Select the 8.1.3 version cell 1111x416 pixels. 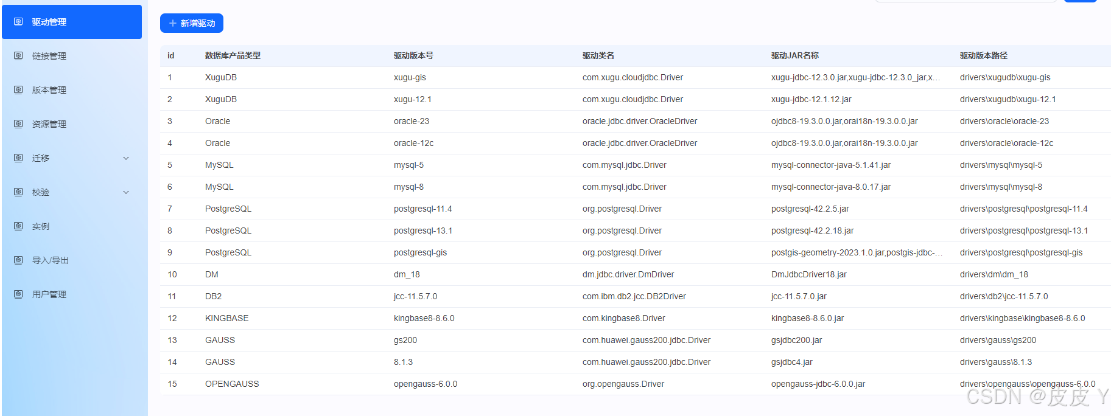tap(403, 362)
